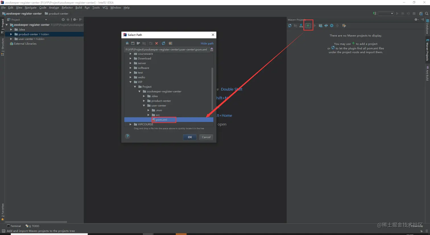Click the Project panel horizontal scrollbar

[x=36, y=222]
